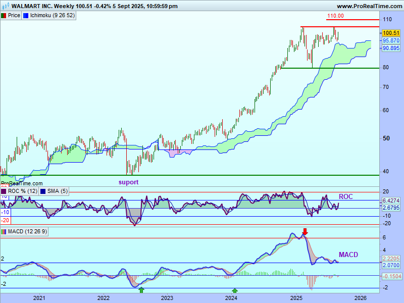Click the 50 price axis label

386,138
